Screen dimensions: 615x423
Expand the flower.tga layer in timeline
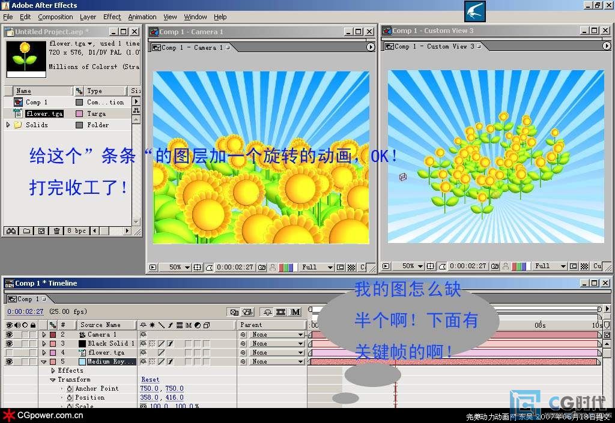tap(44, 353)
